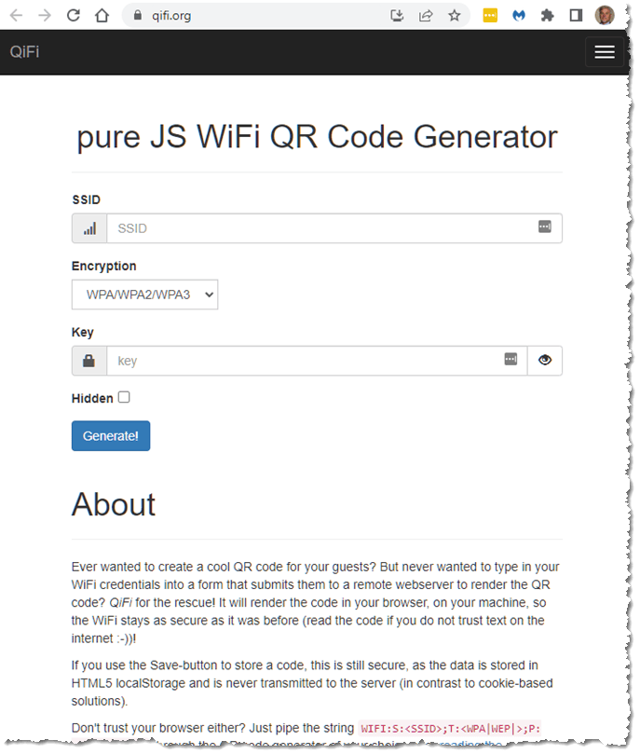
Task: Open the browser profile avatar menu
Action: coord(605,15)
